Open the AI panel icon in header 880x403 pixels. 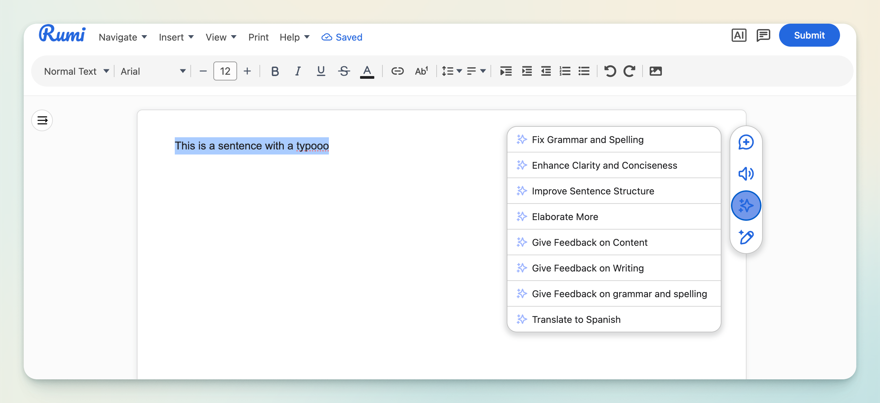pyautogui.click(x=738, y=35)
